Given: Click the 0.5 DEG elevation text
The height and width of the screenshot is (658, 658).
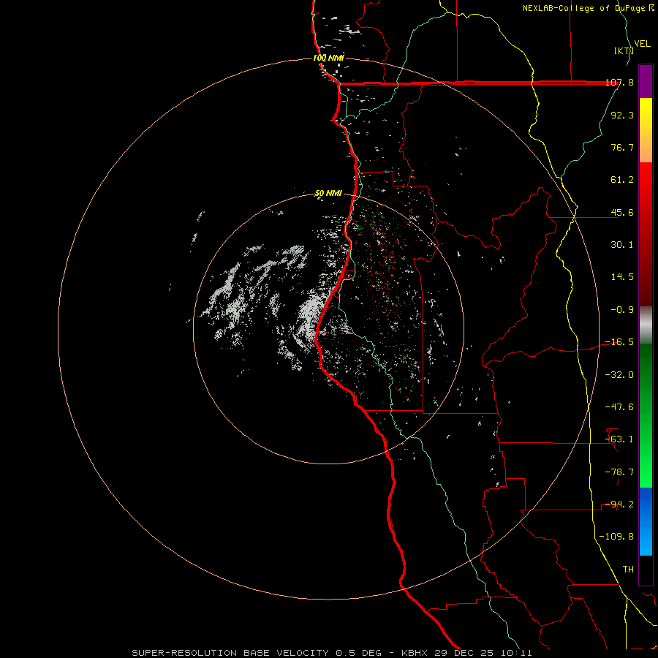Looking at the screenshot, I should pyautogui.click(x=358, y=653).
